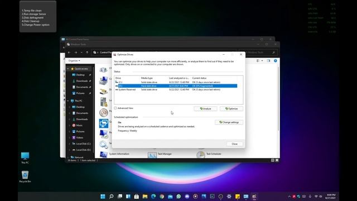
Task: Open the blue Help icon in explorer
Action: (x=276, y=61)
